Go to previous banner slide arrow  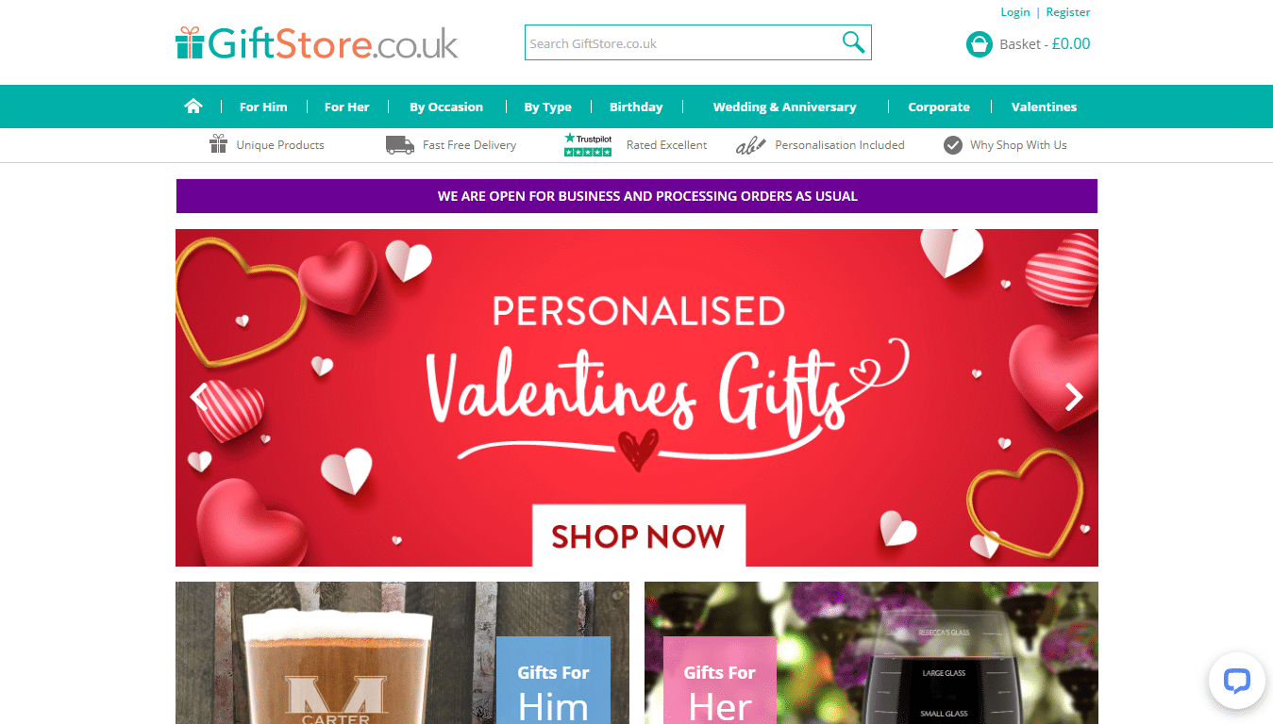pyautogui.click(x=199, y=397)
